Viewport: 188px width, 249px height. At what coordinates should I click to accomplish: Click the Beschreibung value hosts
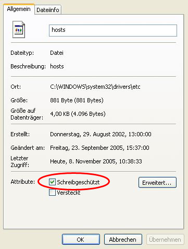pyautogui.click(x=57, y=66)
